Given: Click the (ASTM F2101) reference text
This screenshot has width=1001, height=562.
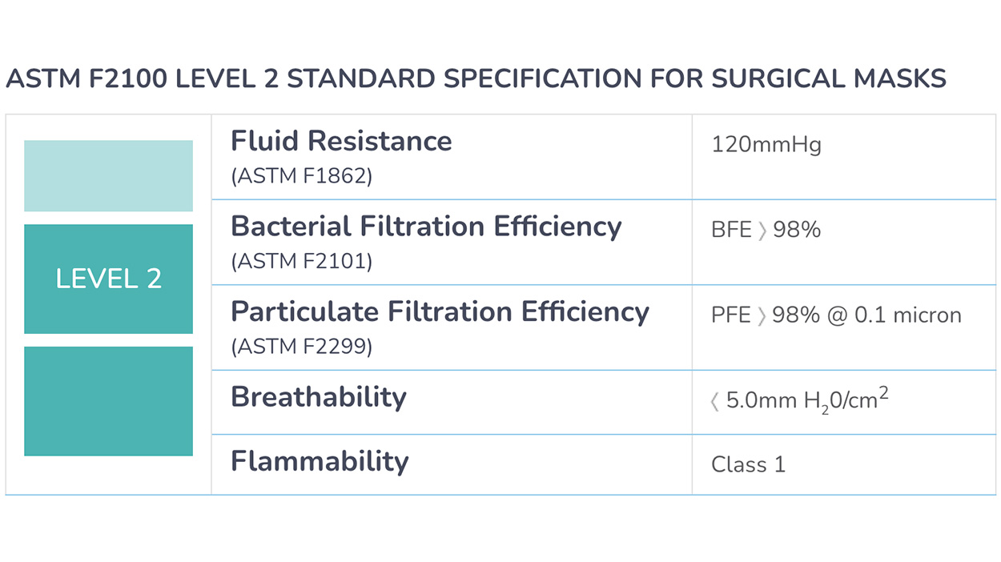Looking at the screenshot, I should tap(301, 262).
